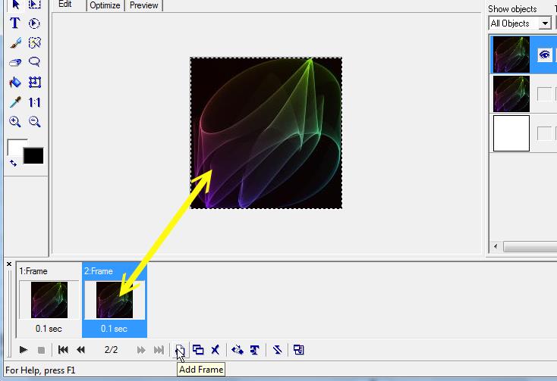The image size is (557, 381).
Task: Click the Duplicate Frame icon
Action: pos(198,350)
